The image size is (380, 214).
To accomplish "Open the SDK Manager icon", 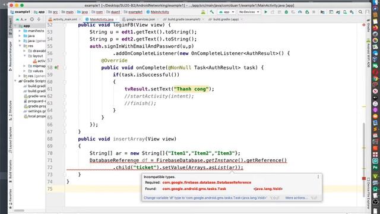I will [351, 12].
